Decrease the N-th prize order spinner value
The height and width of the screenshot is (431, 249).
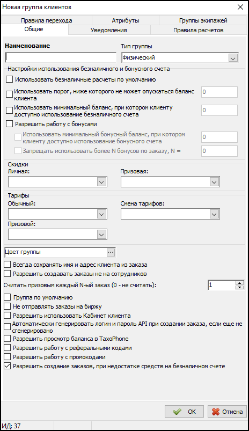(x=240, y=287)
